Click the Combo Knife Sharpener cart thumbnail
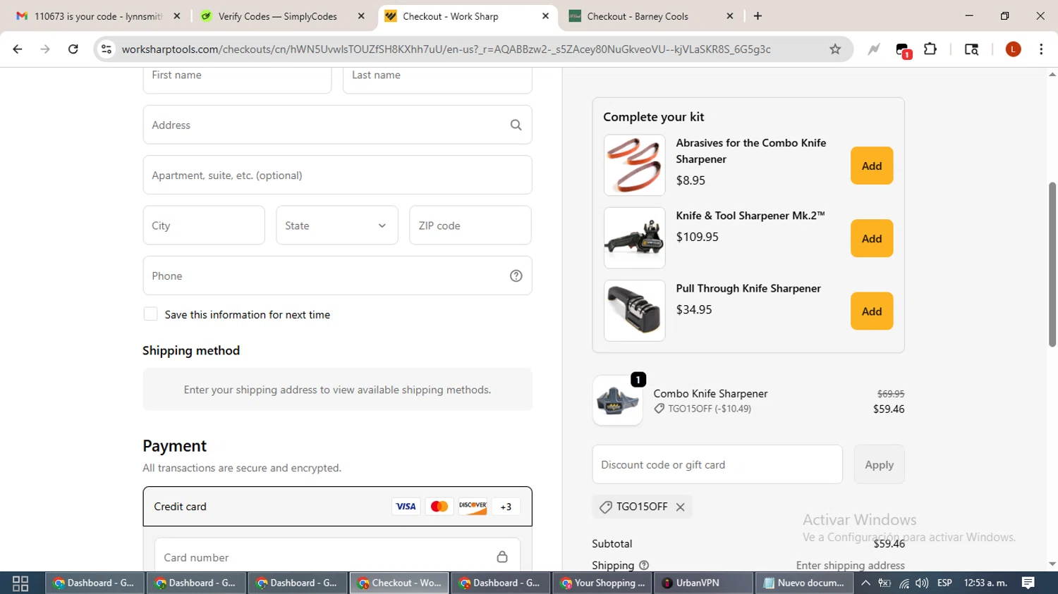 [x=618, y=400]
